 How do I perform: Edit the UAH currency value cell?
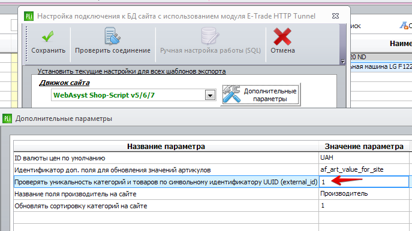pyautogui.click(x=364, y=158)
